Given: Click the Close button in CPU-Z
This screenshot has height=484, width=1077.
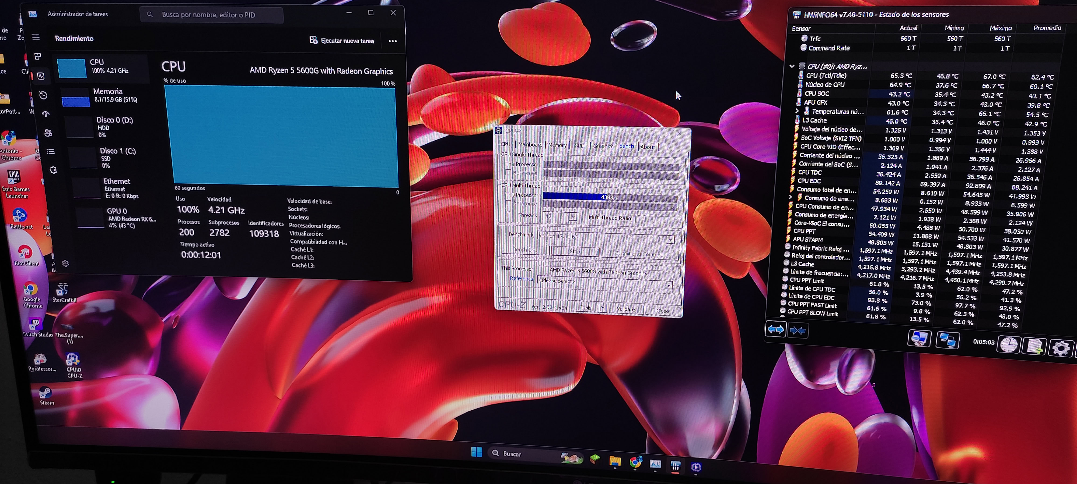Looking at the screenshot, I should 662,310.
